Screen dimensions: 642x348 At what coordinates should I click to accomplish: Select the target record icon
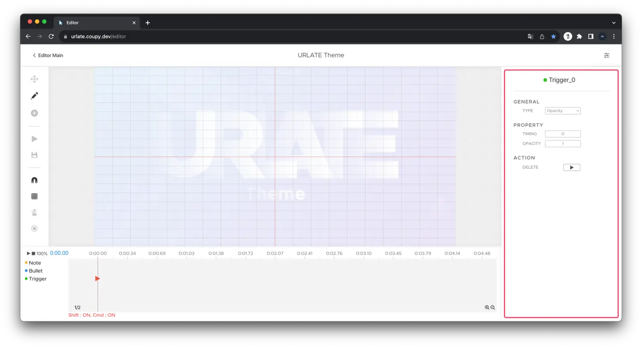coord(34,228)
